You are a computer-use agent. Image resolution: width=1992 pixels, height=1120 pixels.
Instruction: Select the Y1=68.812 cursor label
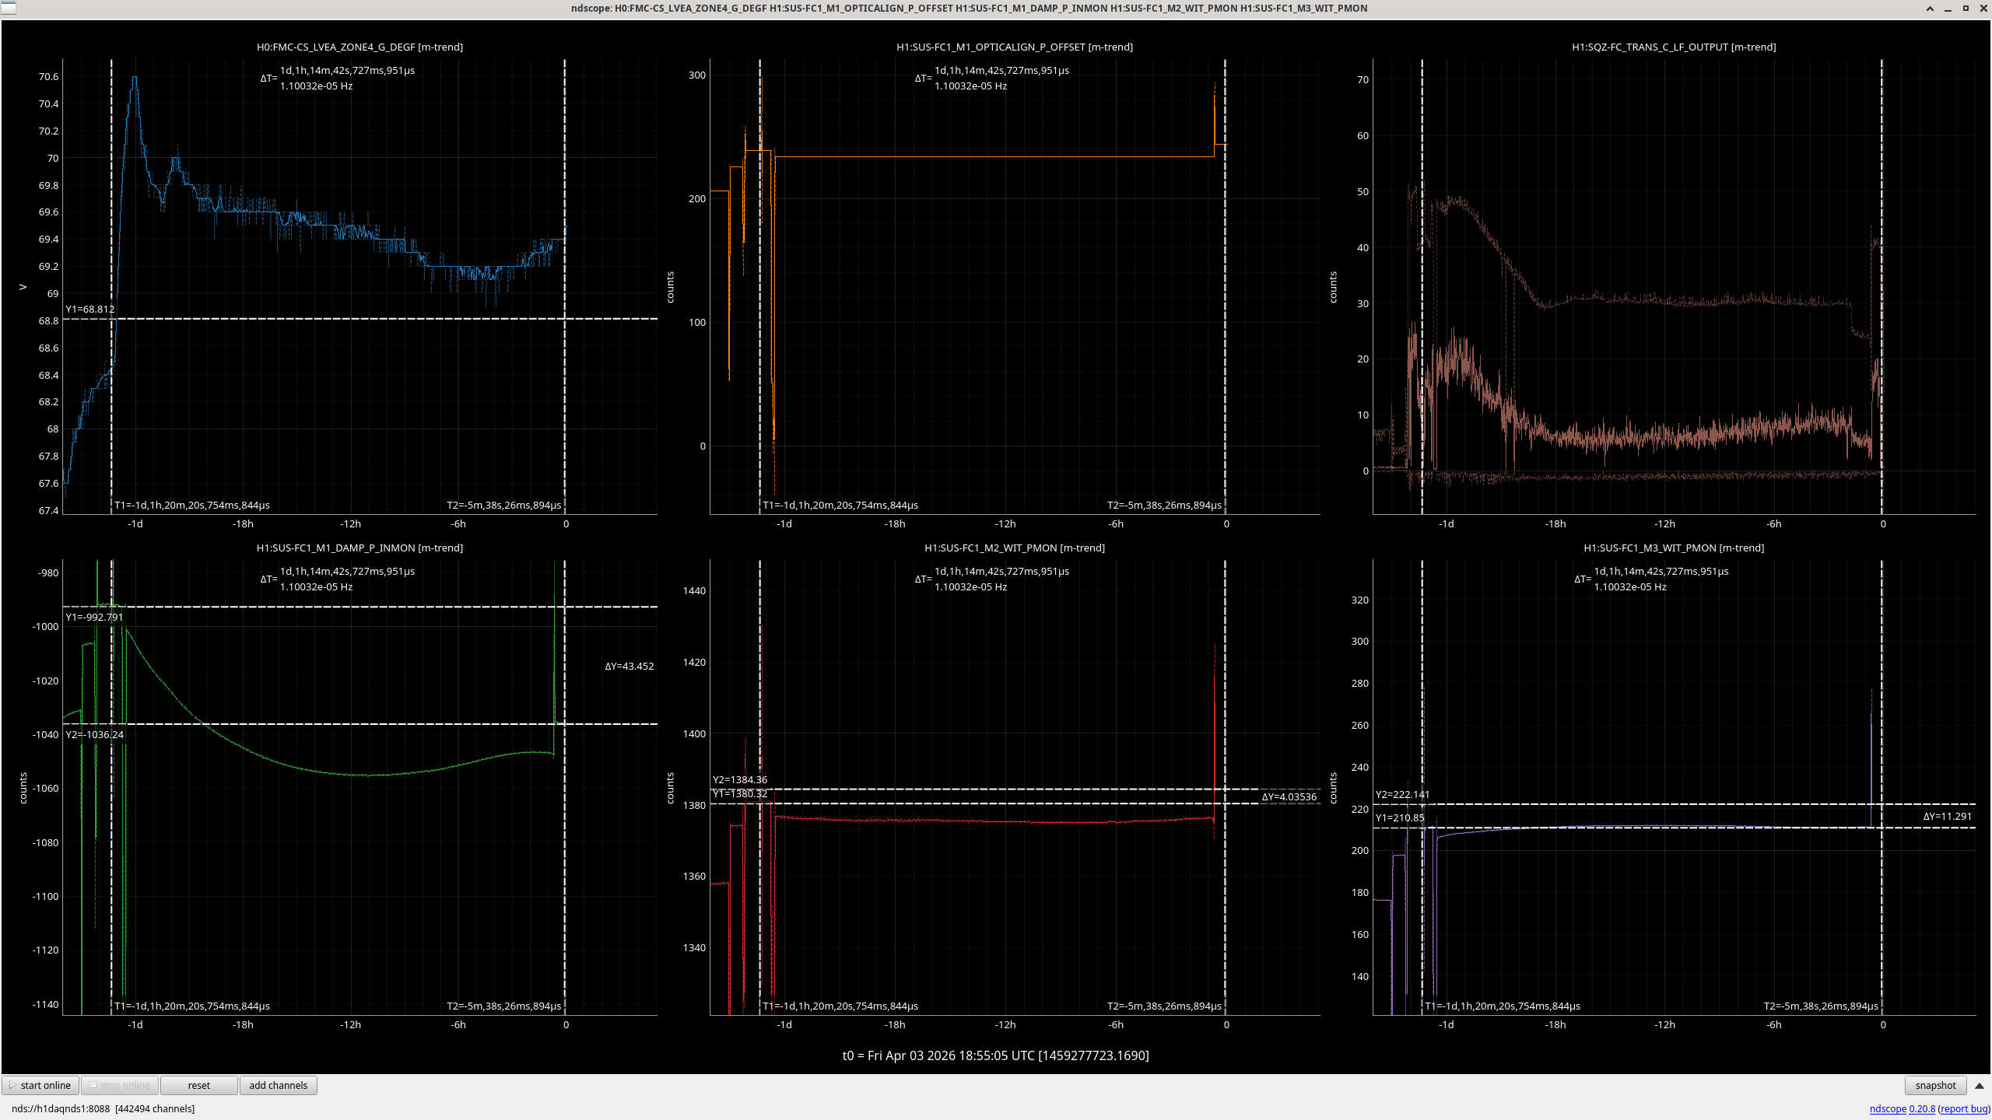pyautogui.click(x=89, y=309)
